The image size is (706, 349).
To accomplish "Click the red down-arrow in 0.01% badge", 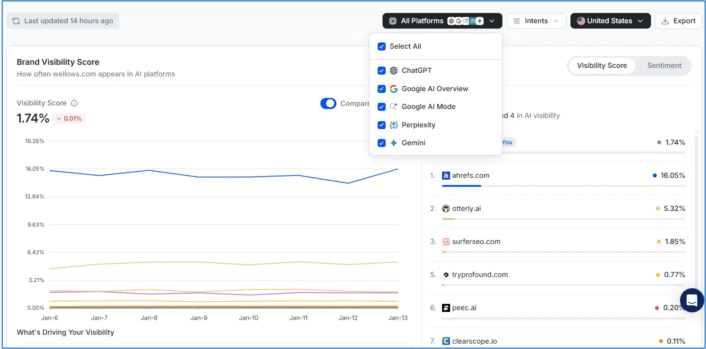I will (x=59, y=119).
